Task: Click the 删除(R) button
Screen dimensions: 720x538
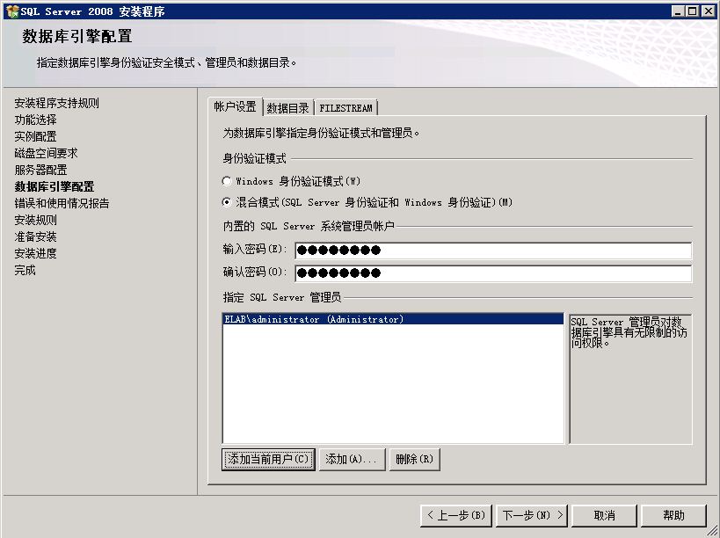Action: [x=414, y=460]
